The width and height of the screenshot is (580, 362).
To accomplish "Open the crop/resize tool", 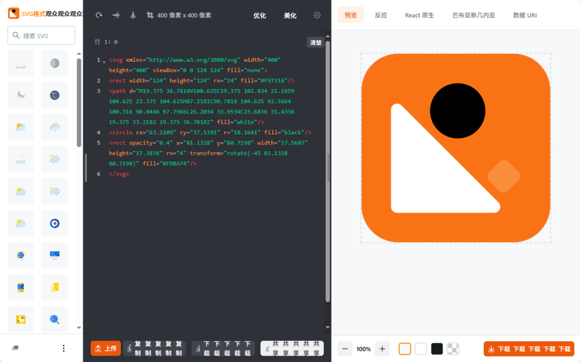I will coord(151,16).
